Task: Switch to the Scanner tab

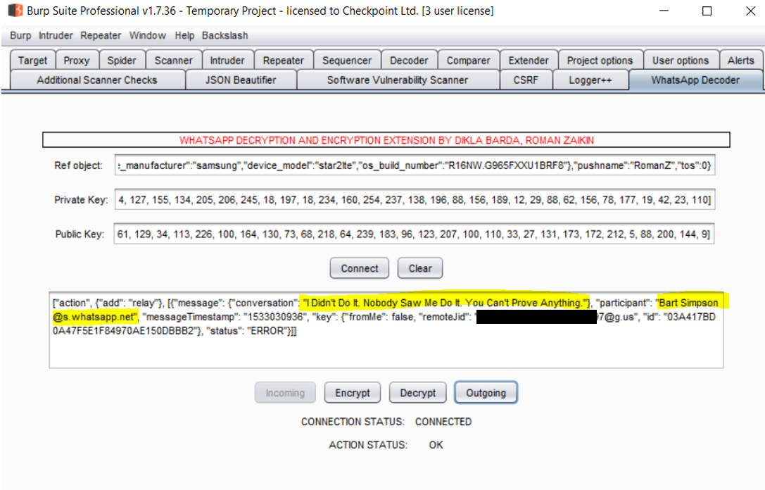Action: (173, 61)
